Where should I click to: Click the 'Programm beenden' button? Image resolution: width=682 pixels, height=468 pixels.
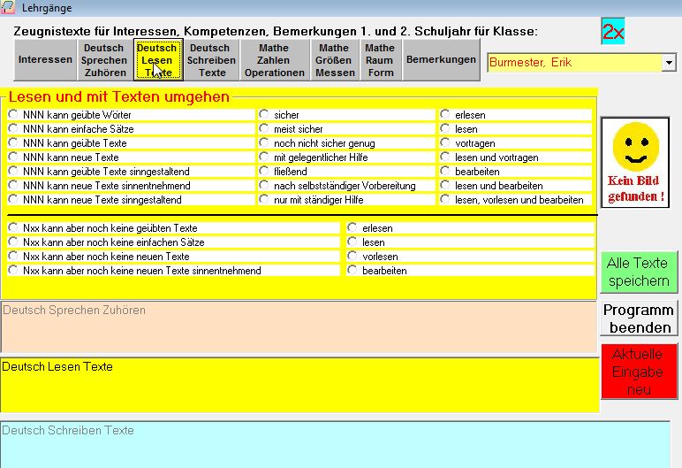639,318
